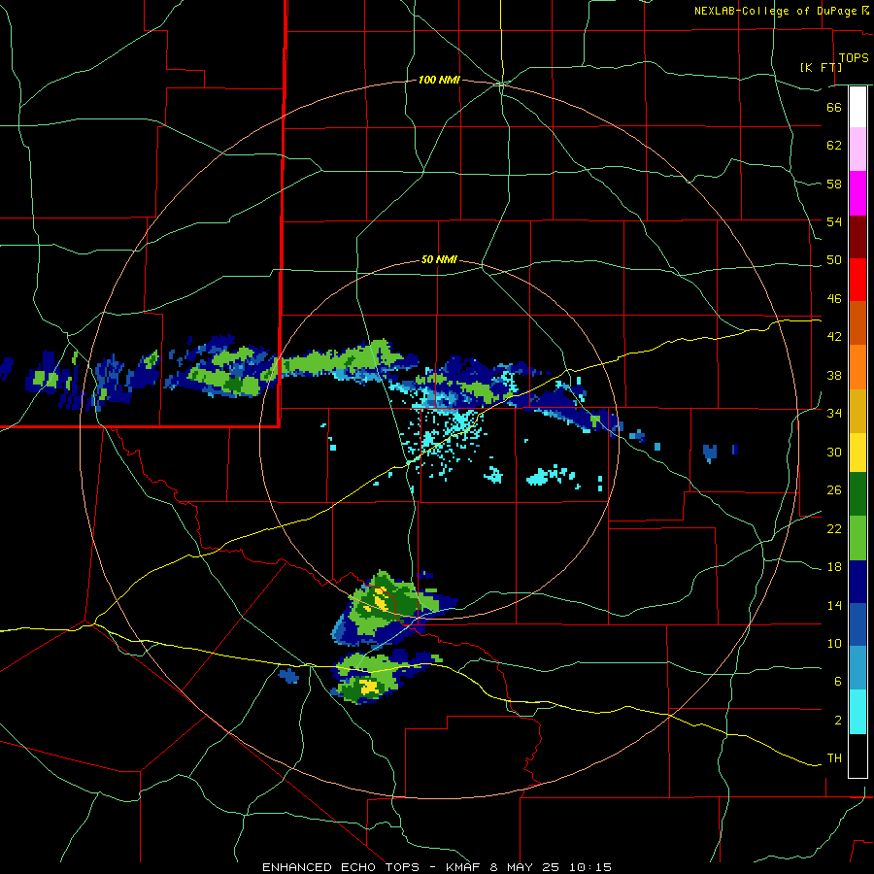Click the bright red legend color swatch
874x874 pixels.
coord(857,281)
